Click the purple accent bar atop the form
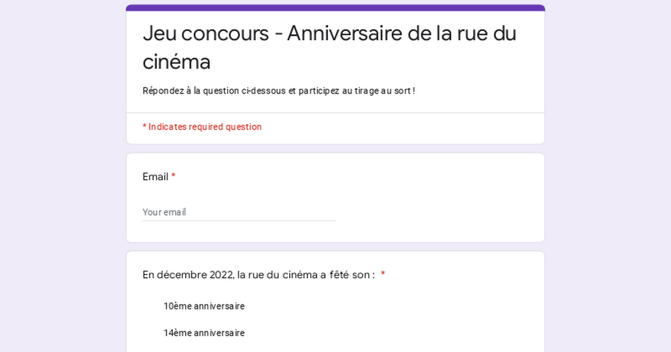Image resolution: width=671 pixels, height=352 pixels. (335, 8)
